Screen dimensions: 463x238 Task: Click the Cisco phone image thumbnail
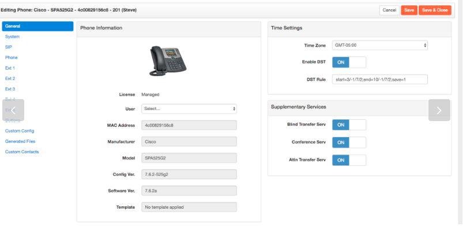168,61
